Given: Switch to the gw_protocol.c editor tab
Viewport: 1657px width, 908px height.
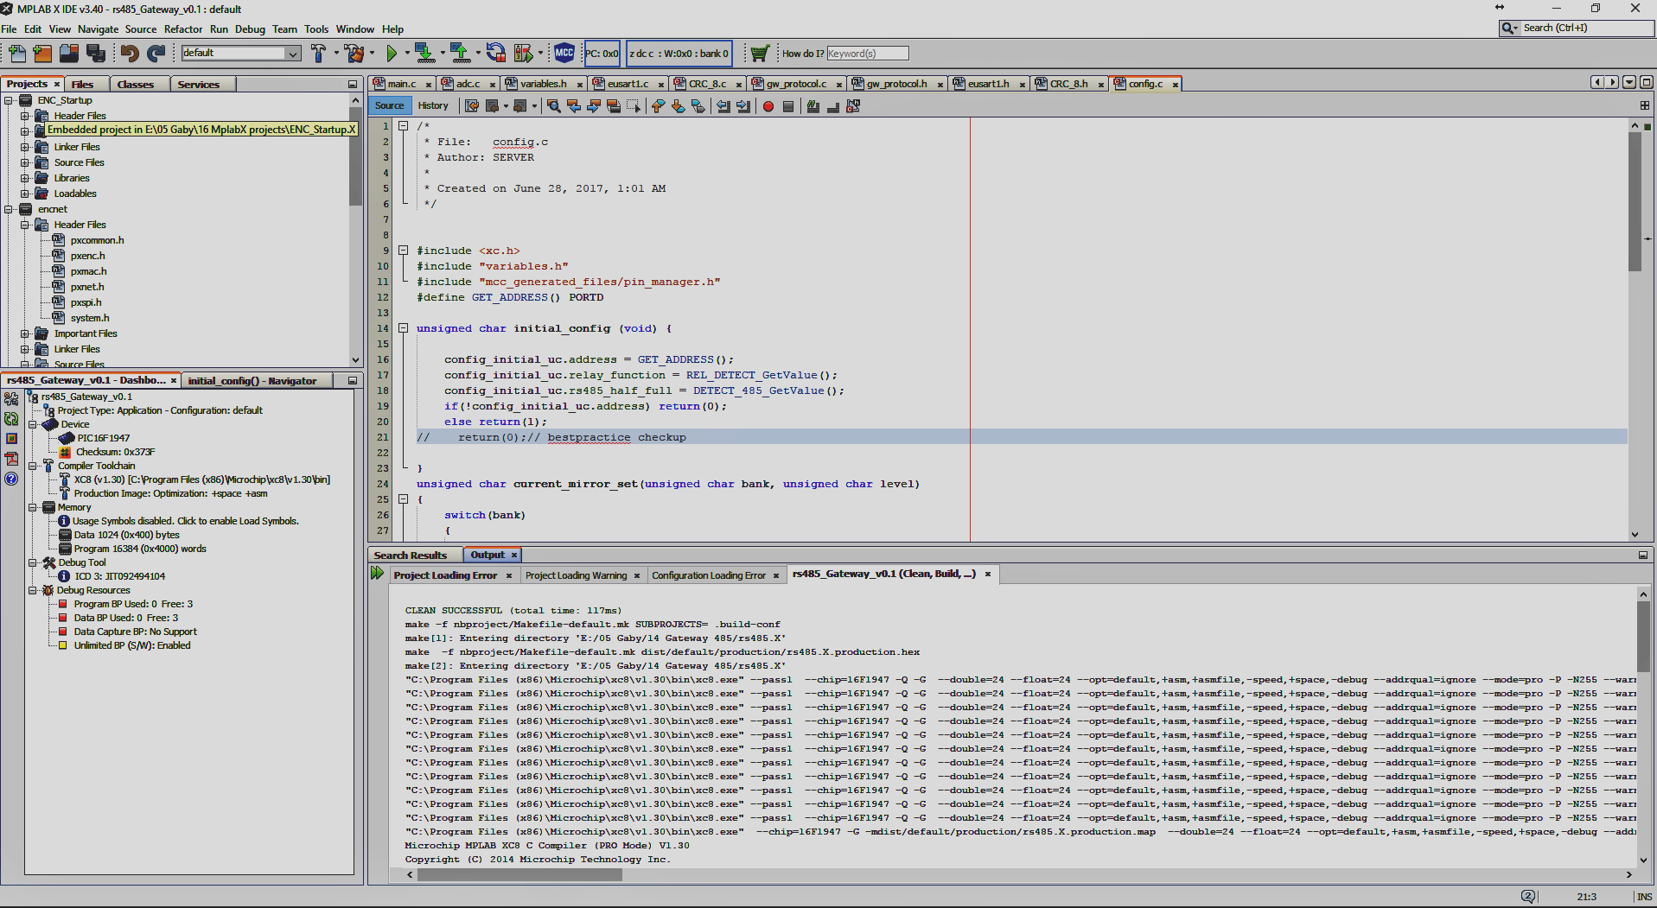Looking at the screenshot, I should point(797,84).
